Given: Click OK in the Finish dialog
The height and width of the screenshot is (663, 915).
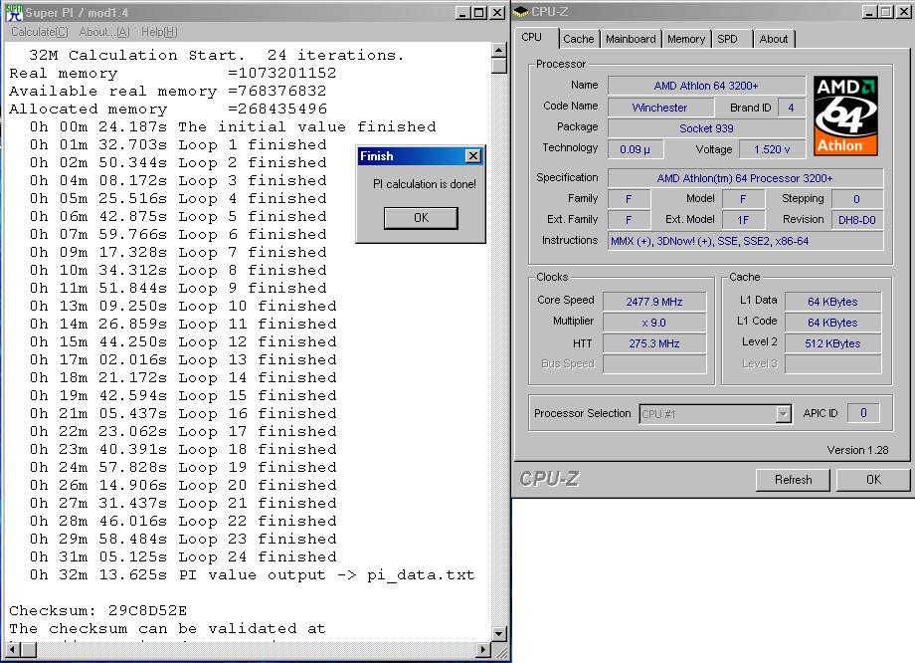Looking at the screenshot, I should coord(421,218).
